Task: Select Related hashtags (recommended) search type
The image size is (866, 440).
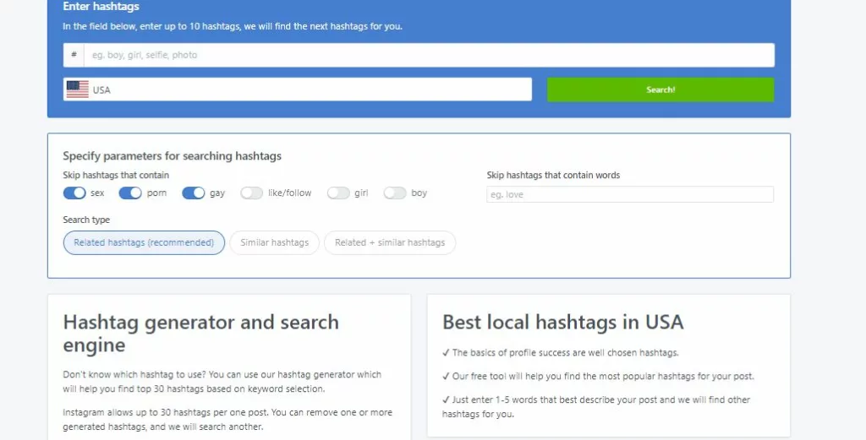Action: (144, 242)
